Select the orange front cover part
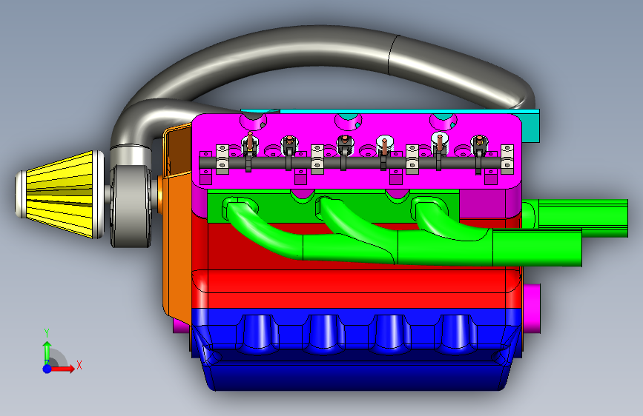Viewport: 643px width, 416px height. [x=177, y=246]
